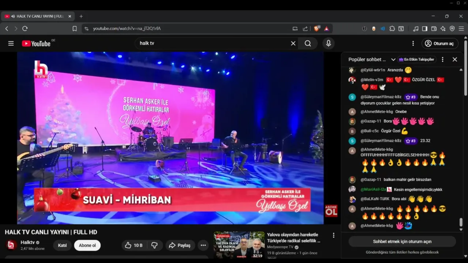This screenshot has height=263, width=468.
Task: Open Brave VPN shield icon
Action: (452, 28)
